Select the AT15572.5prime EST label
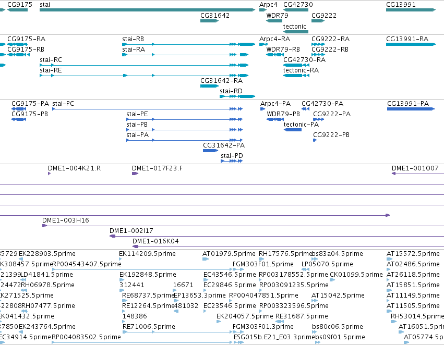The height and width of the screenshot is (345, 444). point(413,254)
